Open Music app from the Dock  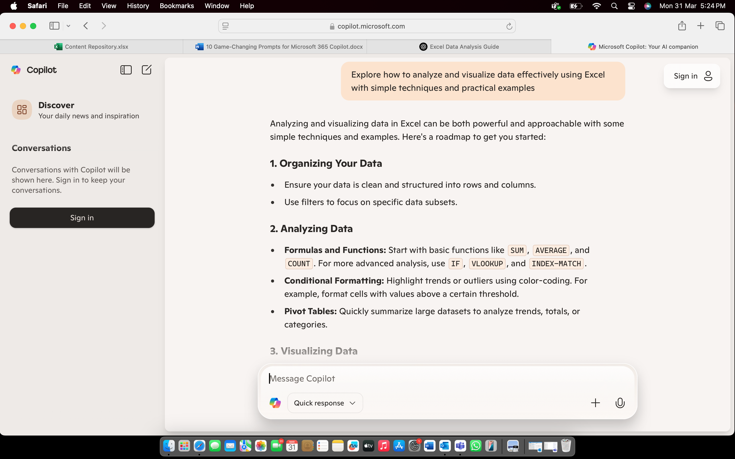(x=384, y=446)
